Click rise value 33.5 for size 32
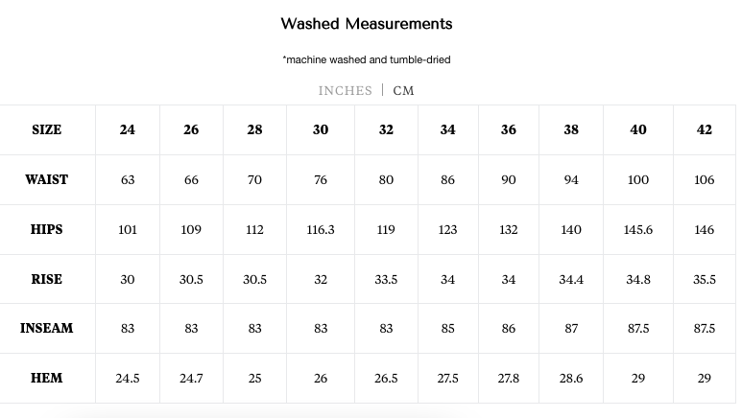This screenshot has height=418, width=742. 386,279
